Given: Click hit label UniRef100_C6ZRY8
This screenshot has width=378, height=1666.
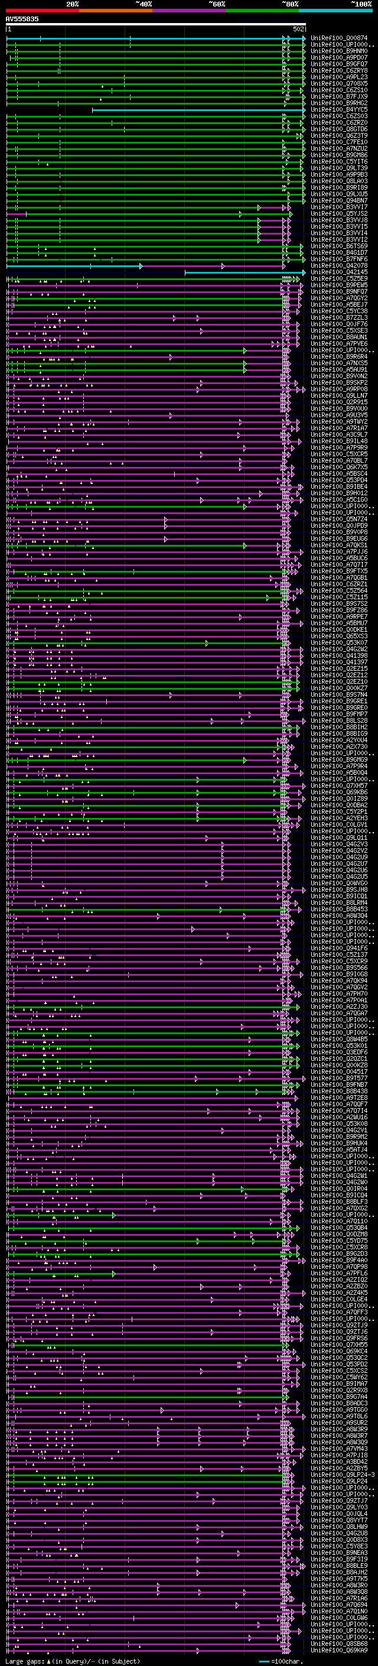Looking at the screenshot, I should pyautogui.click(x=339, y=70).
